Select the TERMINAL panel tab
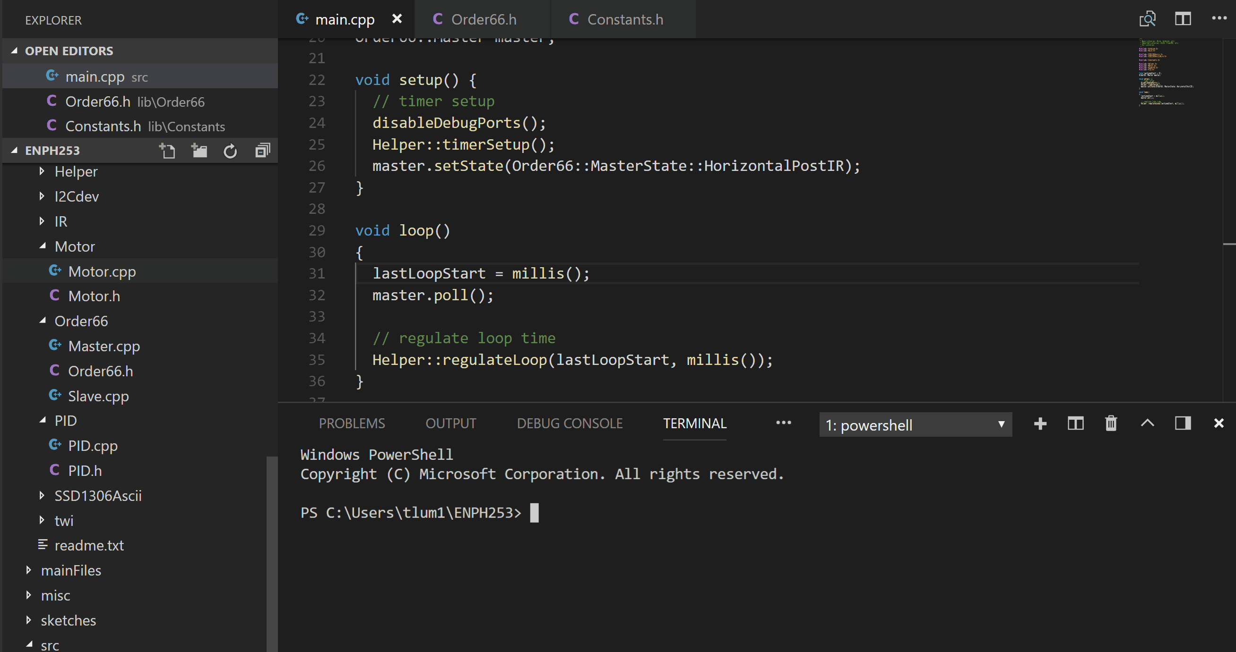This screenshot has height=652, width=1236. click(694, 423)
